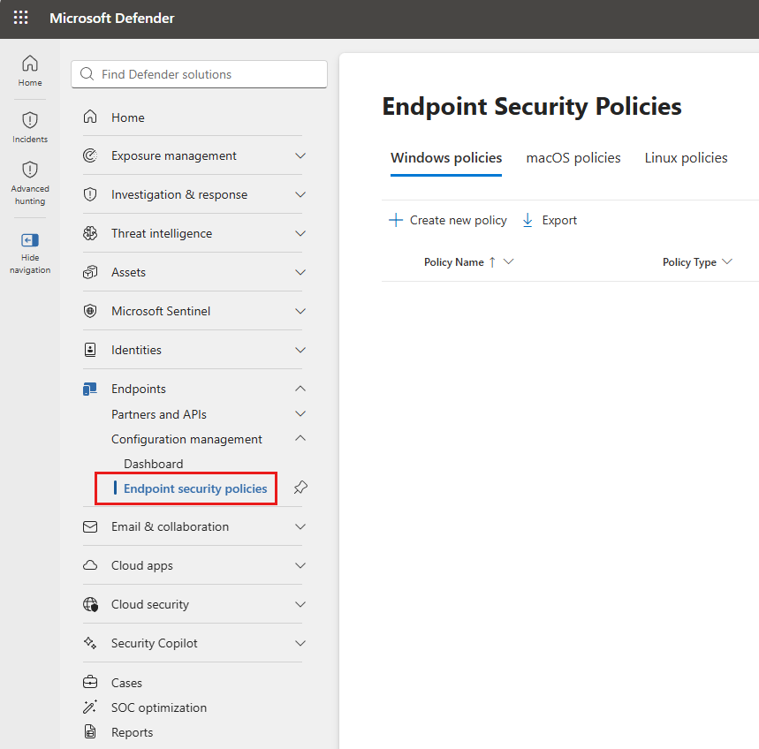Click Create new policy text

pyautogui.click(x=458, y=220)
